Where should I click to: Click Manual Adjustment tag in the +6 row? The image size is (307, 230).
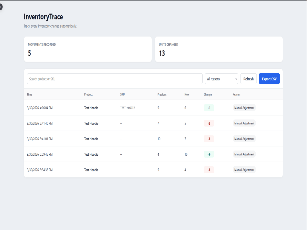[244, 154]
